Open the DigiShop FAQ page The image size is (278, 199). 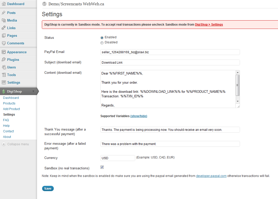(6, 120)
